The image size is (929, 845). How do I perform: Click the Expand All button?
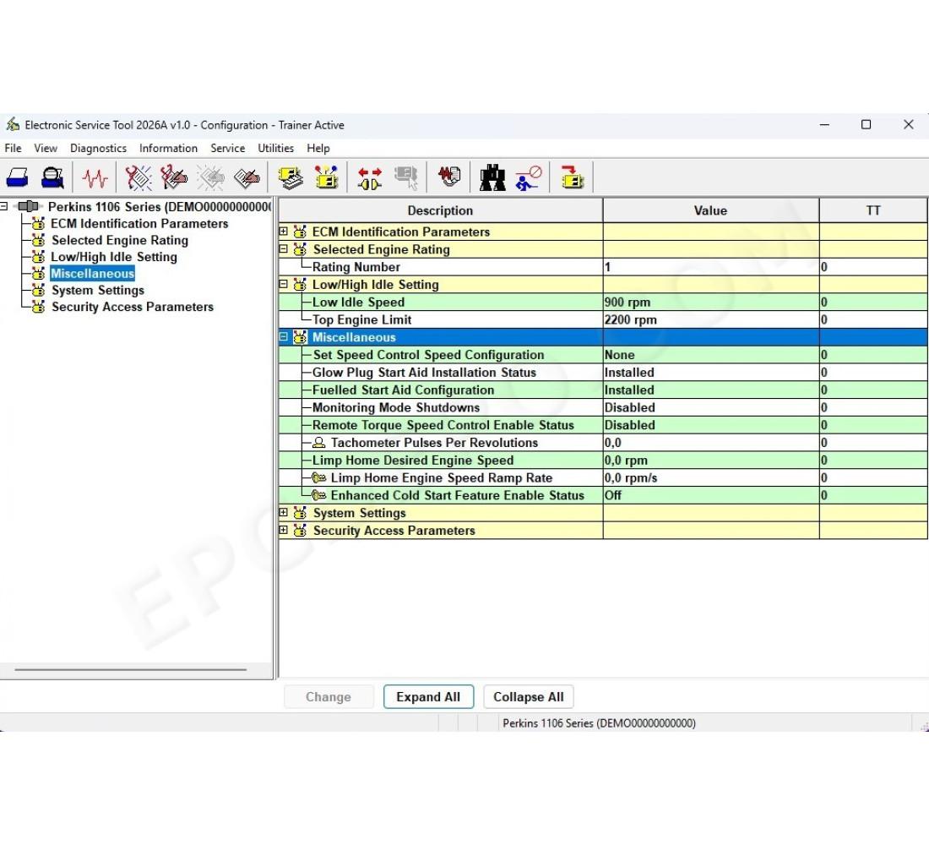click(428, 697)
